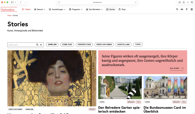Open the user account icon

(x=192, y=9)
